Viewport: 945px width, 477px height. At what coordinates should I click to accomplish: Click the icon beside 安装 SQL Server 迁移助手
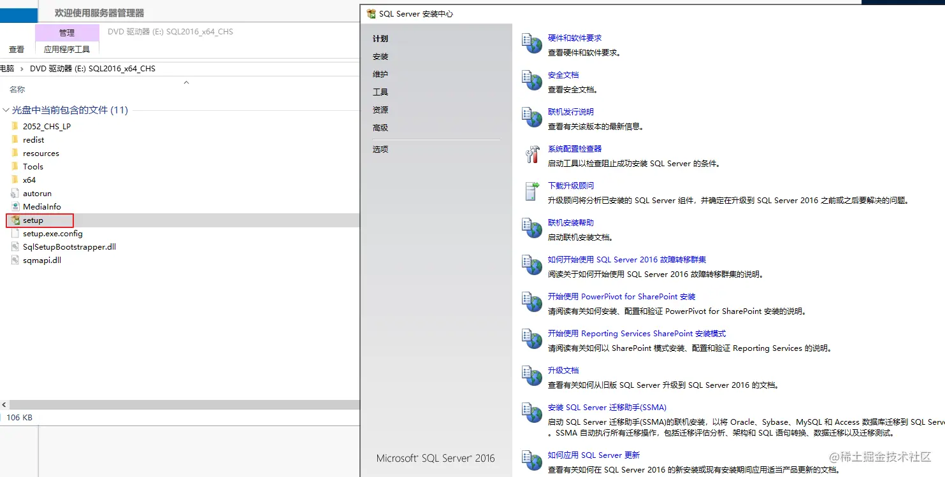pyautogui.click(x=531, y=413)
